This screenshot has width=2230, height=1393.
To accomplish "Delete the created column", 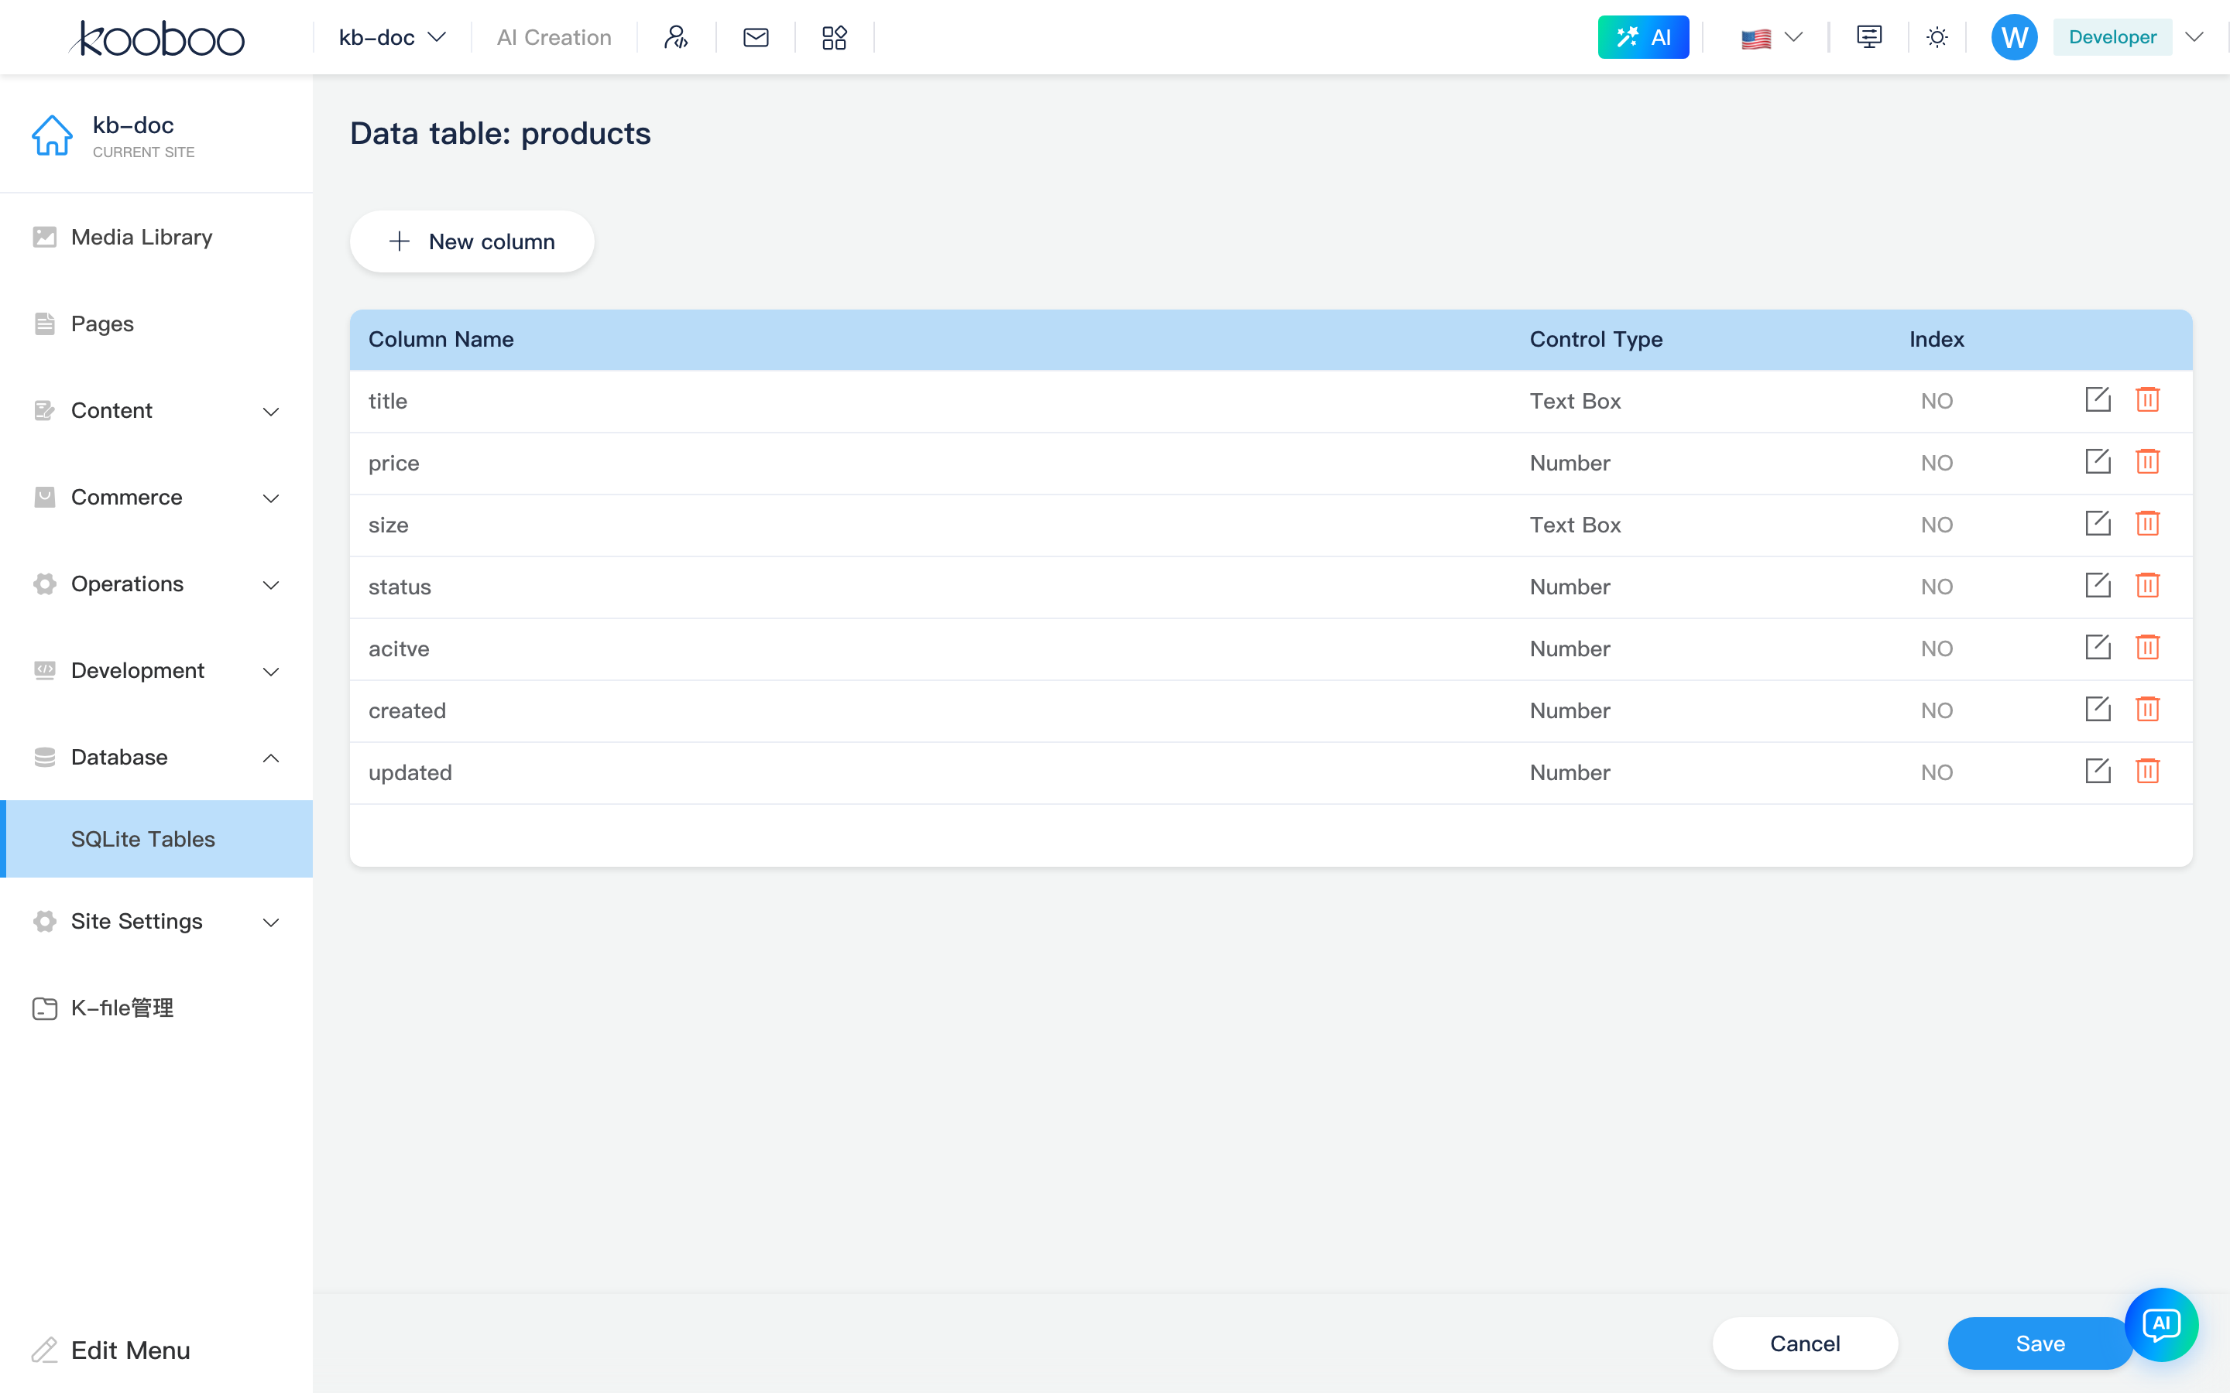I will point(2147,708).
